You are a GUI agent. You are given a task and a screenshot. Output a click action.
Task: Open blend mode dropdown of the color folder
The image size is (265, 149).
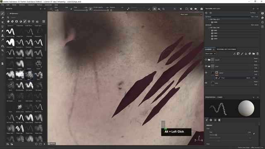[256, 65]
